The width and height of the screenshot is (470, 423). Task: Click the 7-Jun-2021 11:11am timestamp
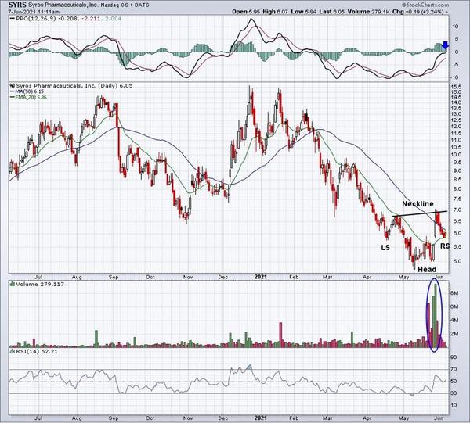[x=33, y=13]
